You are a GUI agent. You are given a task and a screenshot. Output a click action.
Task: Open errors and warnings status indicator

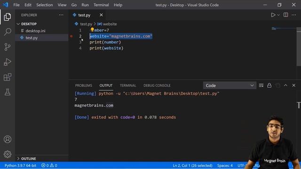[x=49, y=165]
